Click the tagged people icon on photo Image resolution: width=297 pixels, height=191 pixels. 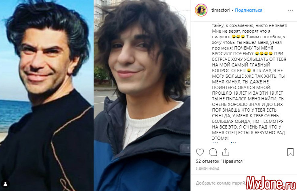(x=5, y=184)
